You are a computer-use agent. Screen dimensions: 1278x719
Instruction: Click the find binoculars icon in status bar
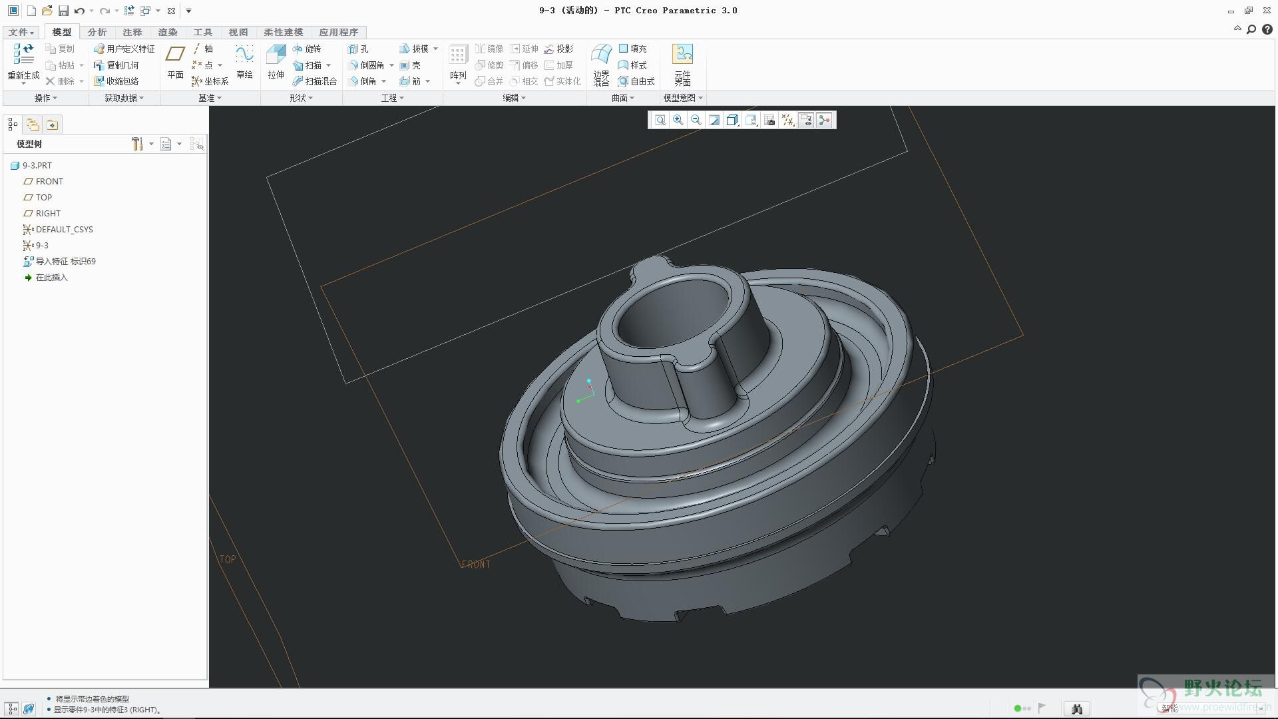1076,709
